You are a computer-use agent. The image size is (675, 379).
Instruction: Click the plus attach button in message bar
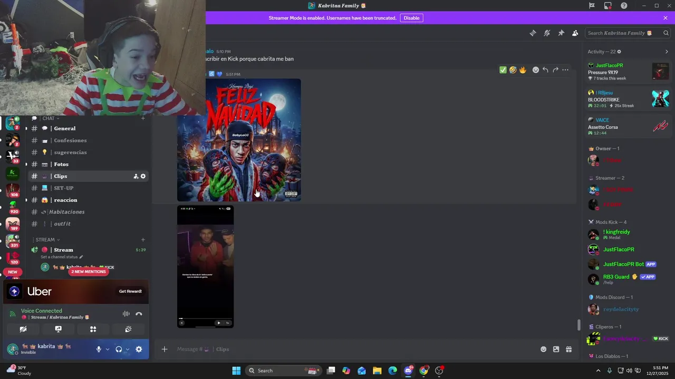click(165, 349)
